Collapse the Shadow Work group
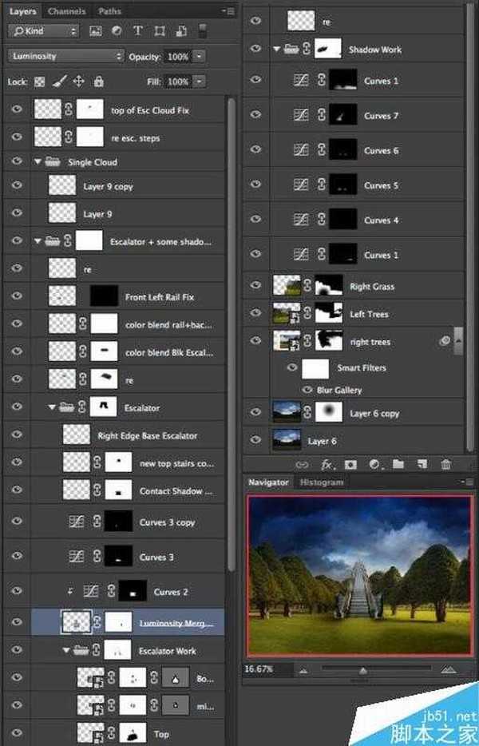 (x=277, y=50)
